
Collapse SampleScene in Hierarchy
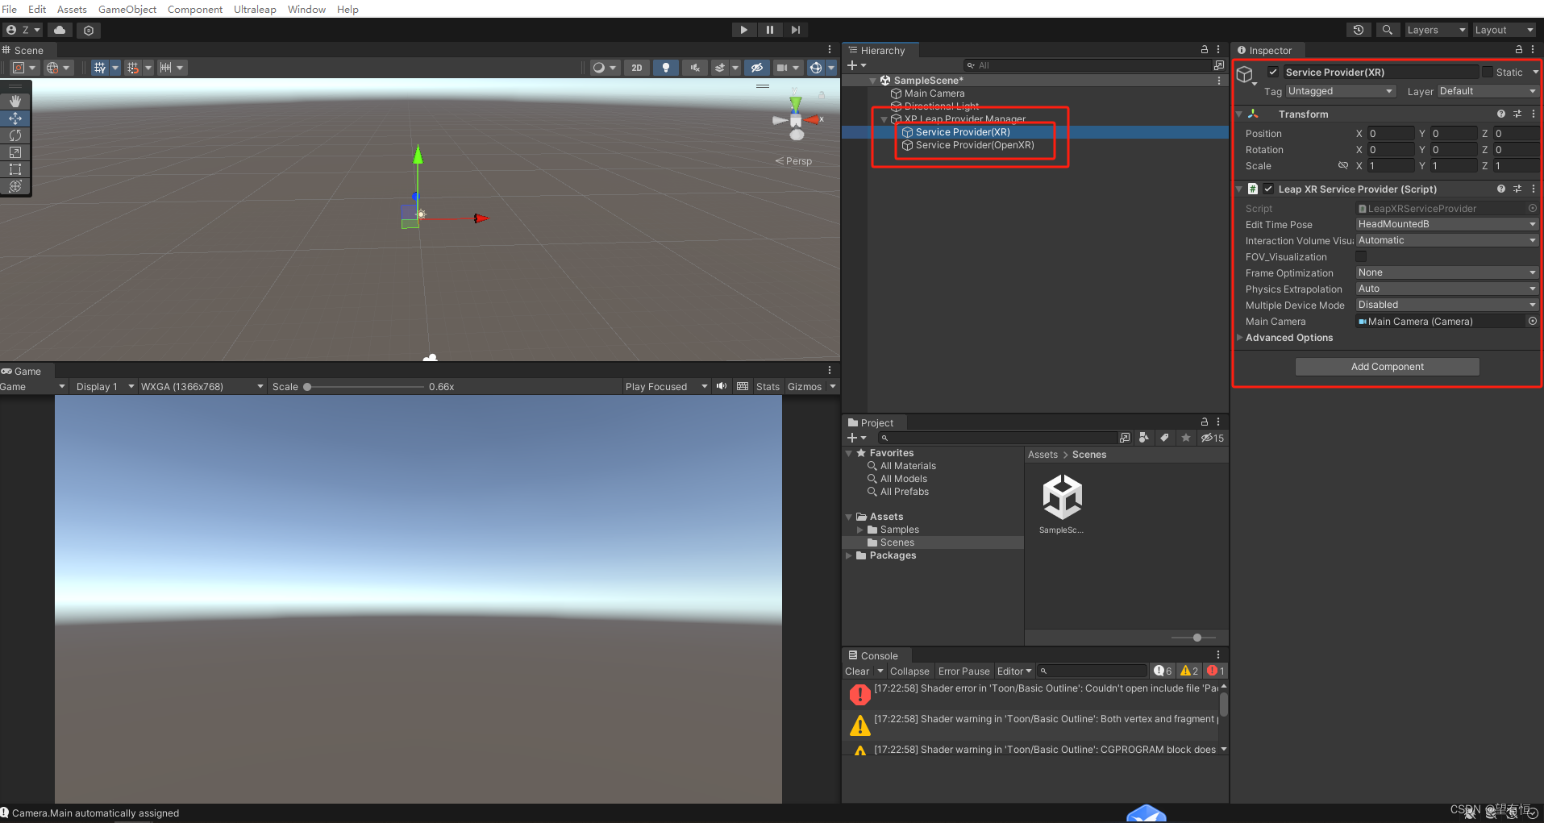coord(872,81)
